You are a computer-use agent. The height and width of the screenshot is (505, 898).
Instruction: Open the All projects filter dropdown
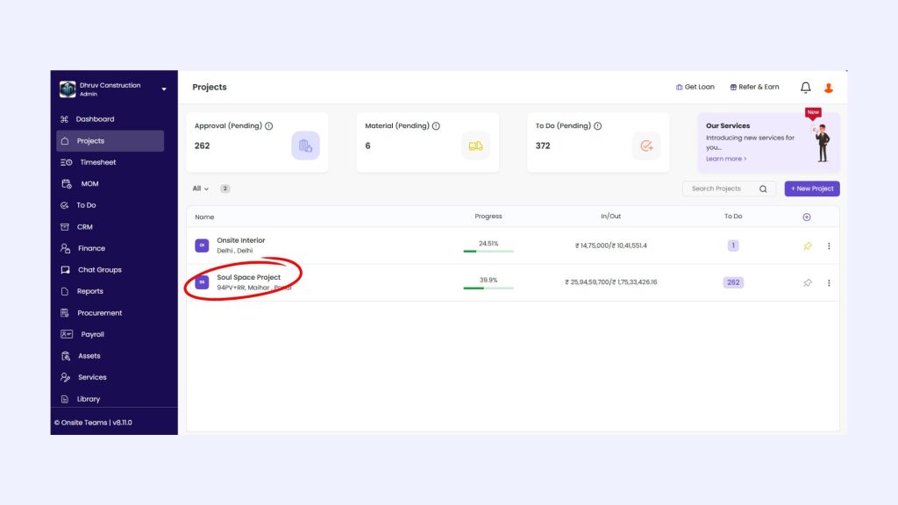pos(201,188)
